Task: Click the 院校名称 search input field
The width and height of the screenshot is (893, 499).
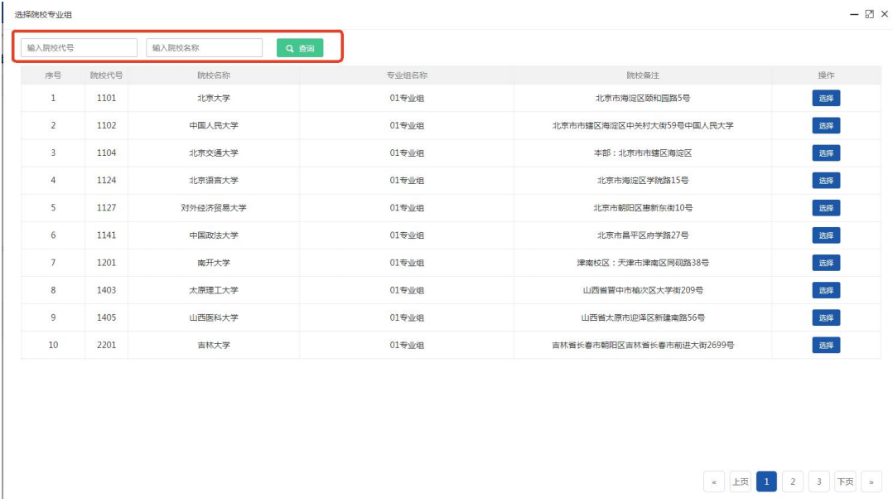Action: coord(204,48)
